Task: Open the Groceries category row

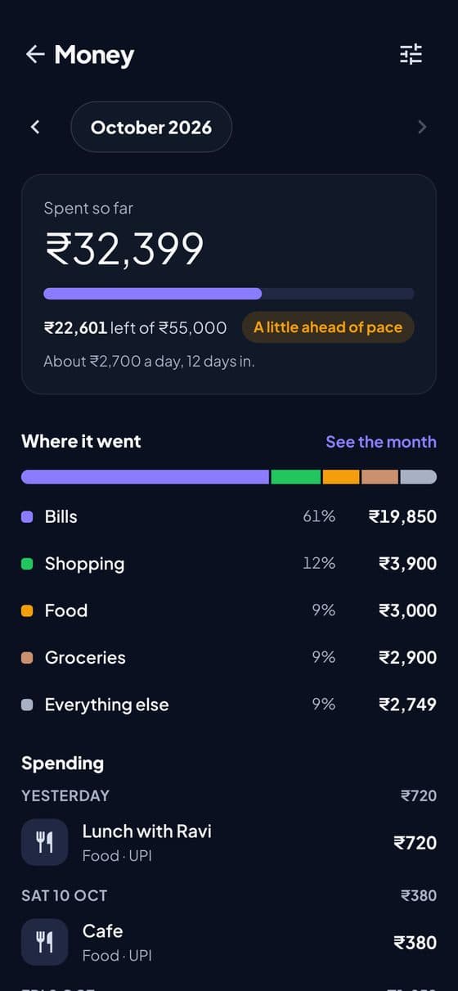Action: click(229, 657)
